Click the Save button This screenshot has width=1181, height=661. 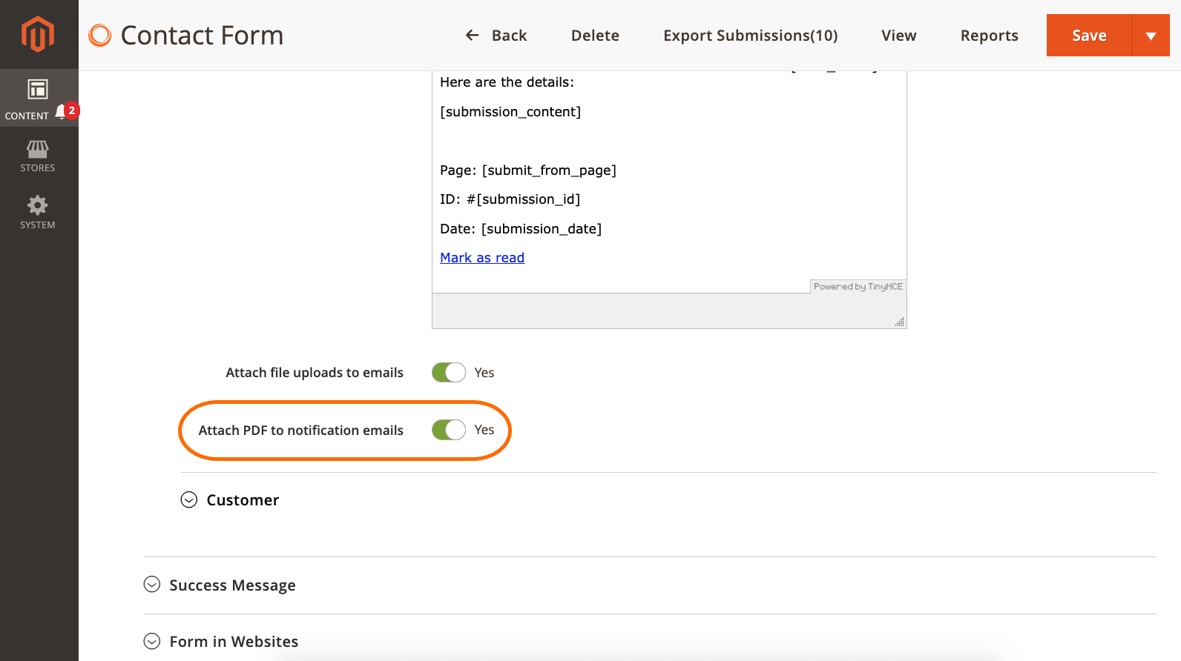tap(1088, 36)
